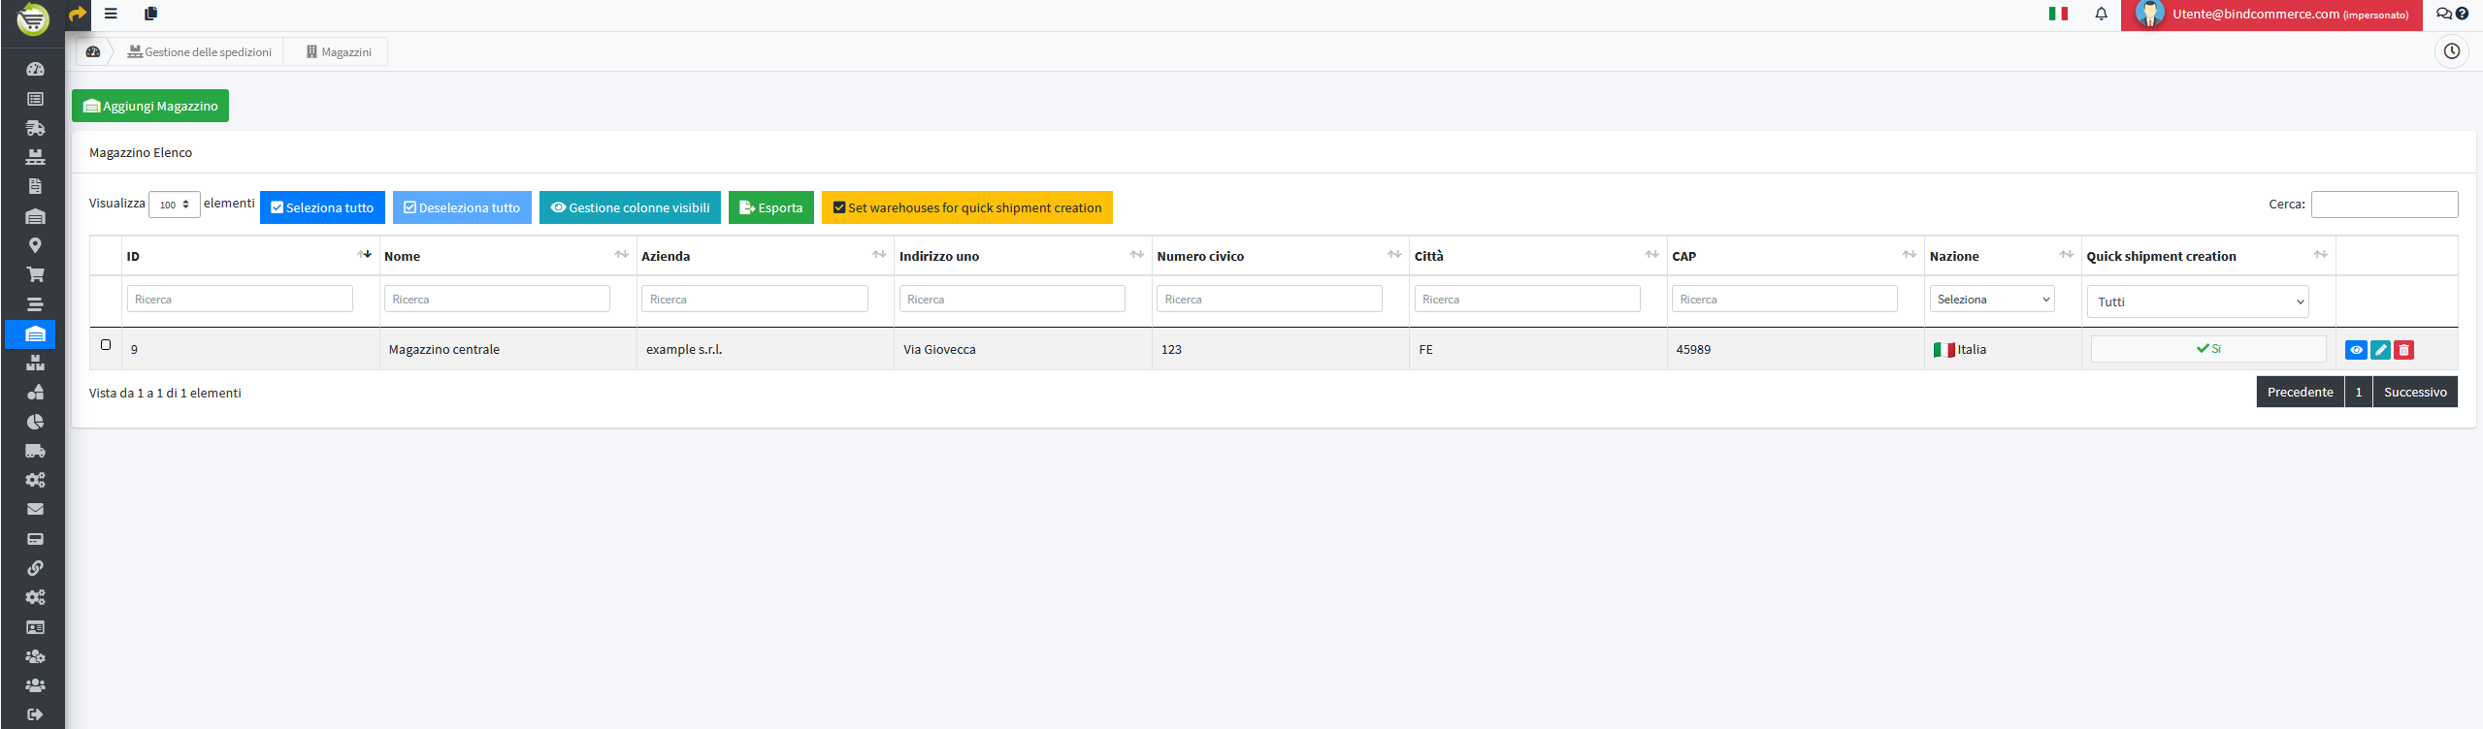Click the help question mark icon
Viewport: 2483px width, 729px height.
[2462, 15]
